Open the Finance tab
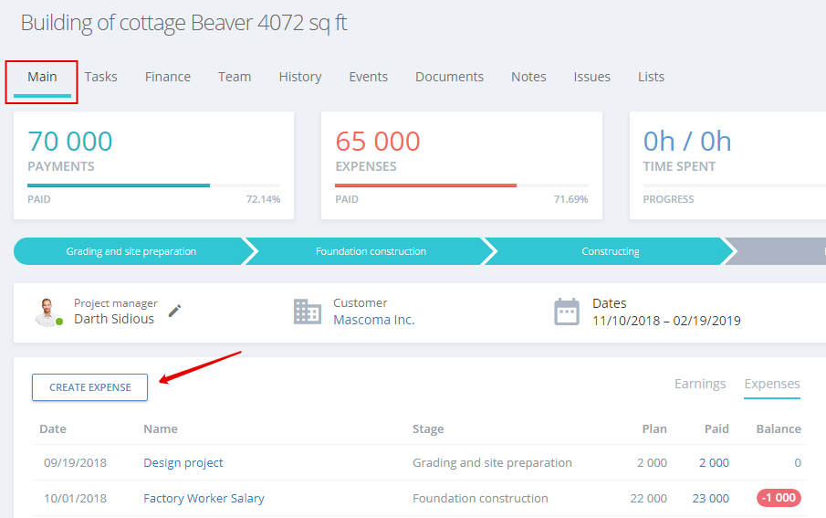826x518 pixels. click(x=168, y=77)
